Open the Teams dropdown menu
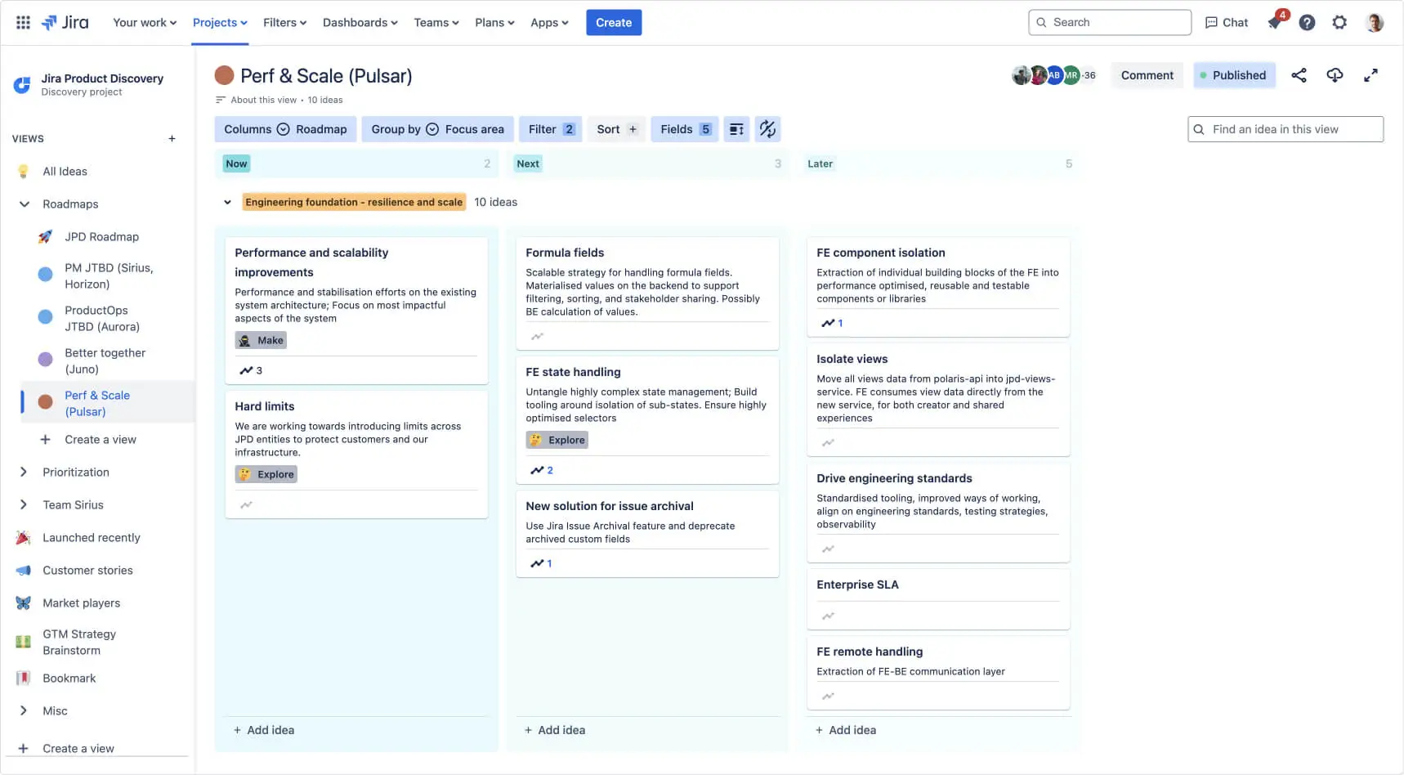 (436, 22)
